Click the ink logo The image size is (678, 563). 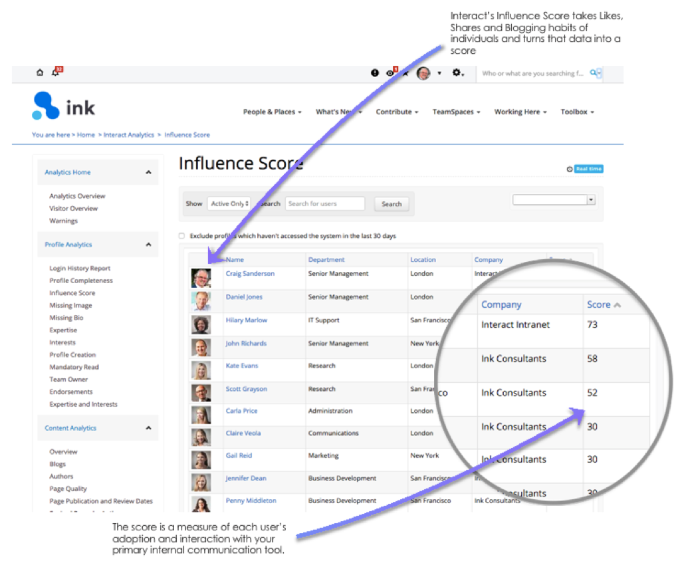64,106
